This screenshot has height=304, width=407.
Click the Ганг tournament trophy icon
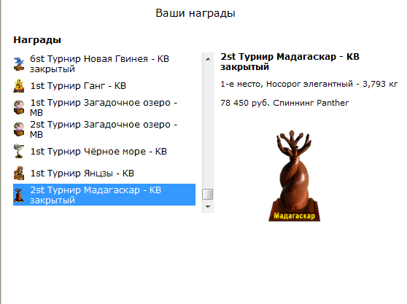[19, 86]
